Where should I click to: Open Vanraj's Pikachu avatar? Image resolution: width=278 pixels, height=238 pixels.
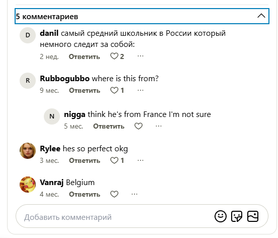tap(28, 185)
